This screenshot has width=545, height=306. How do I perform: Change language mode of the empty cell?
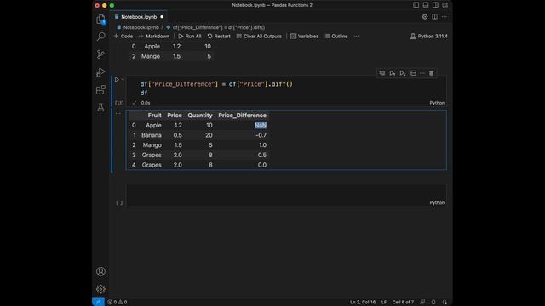pos(437,202)
